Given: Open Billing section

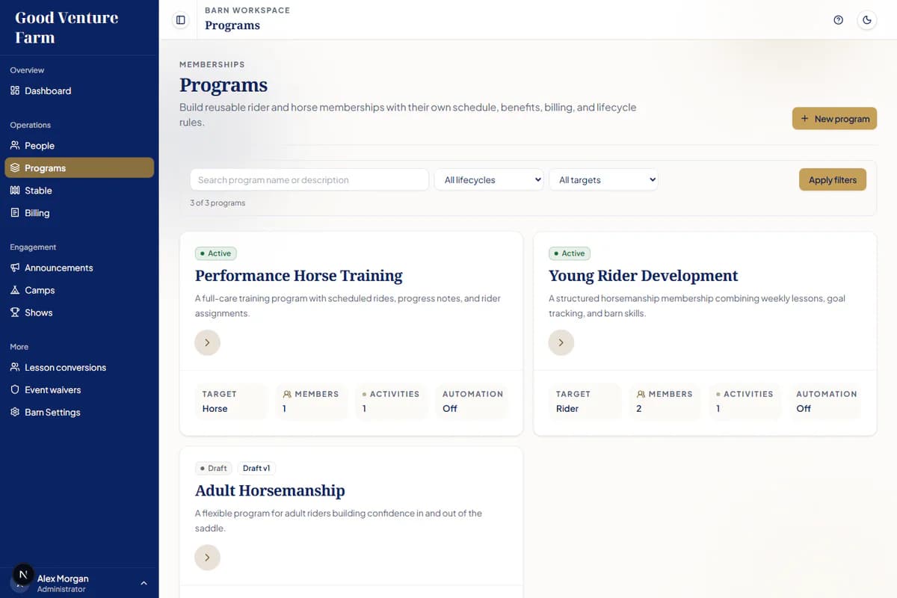Looking at the screenshot, I should tap(79, 213).
